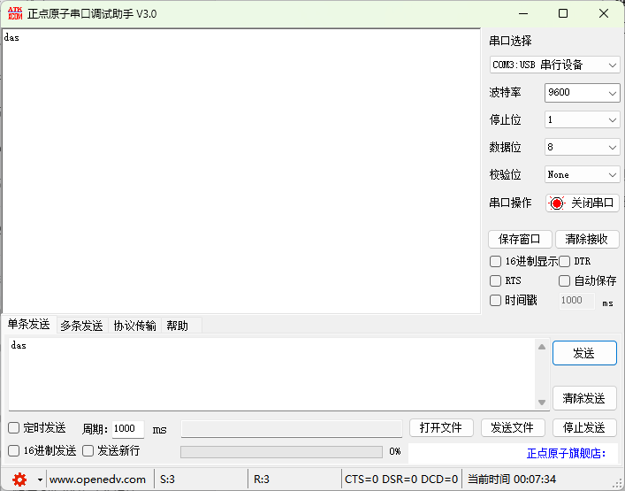
Task: Click the send box scroll-up arrow
Action: coord(541,348)
